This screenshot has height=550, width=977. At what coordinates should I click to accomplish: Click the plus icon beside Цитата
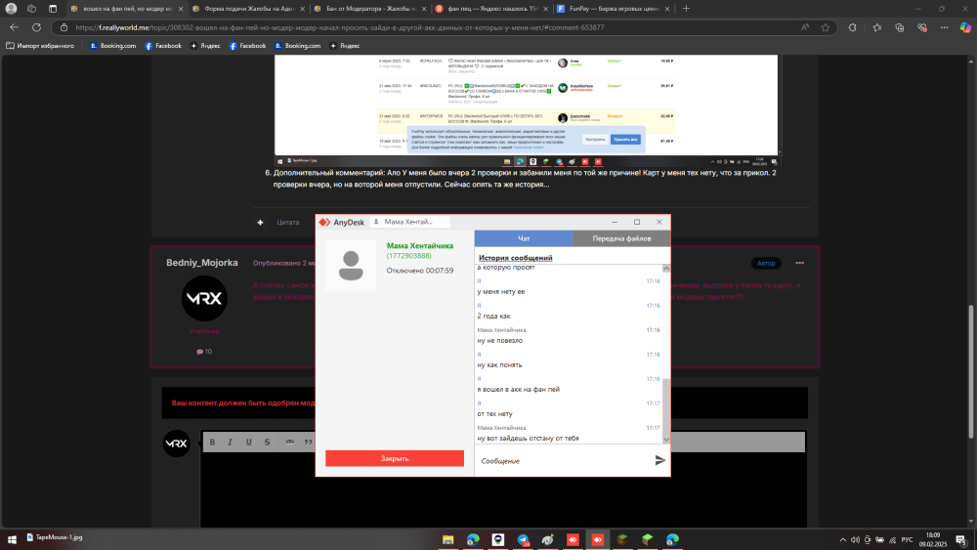click(260, 223)
